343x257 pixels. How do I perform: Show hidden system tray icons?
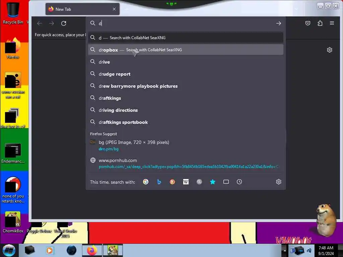click(x=285, y=250)
